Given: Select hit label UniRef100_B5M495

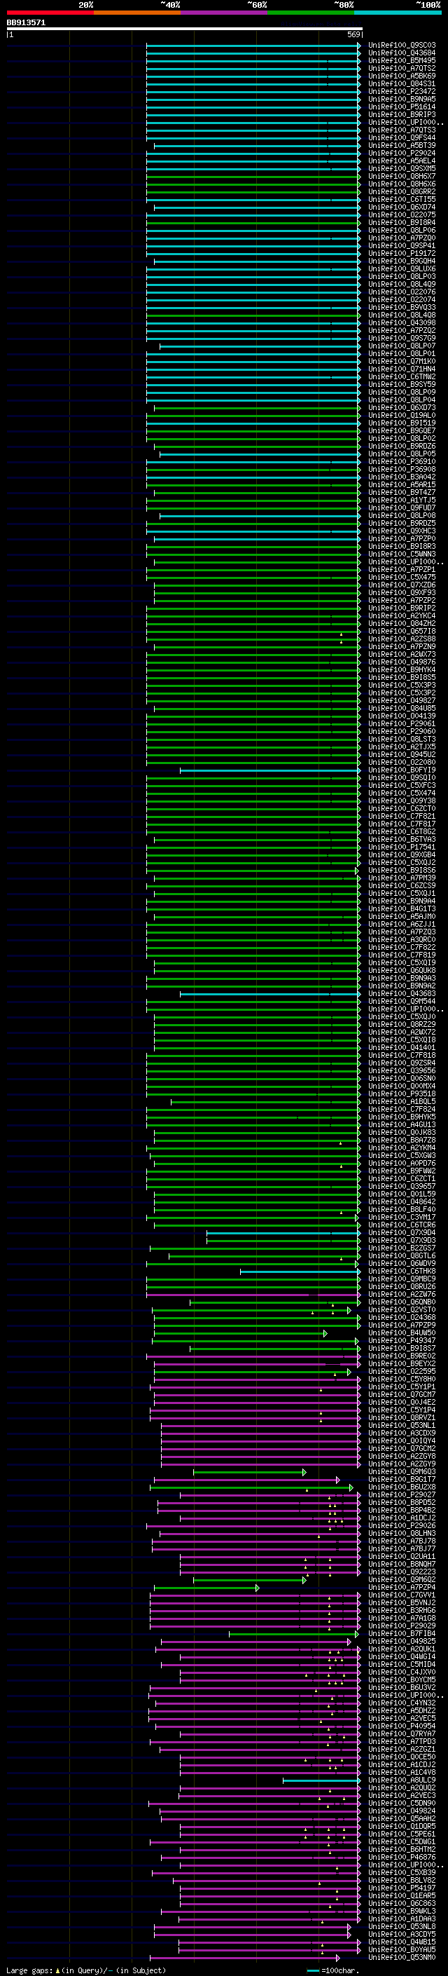Looking at the screenshot, I should (402, 60).
